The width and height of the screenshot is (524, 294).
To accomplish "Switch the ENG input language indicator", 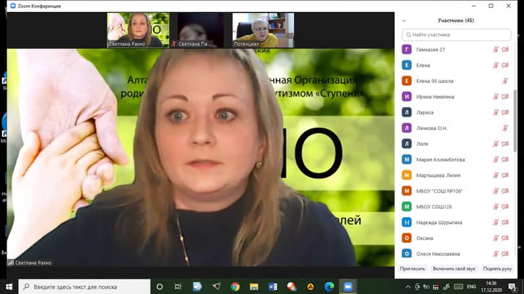I will point(472,287).
